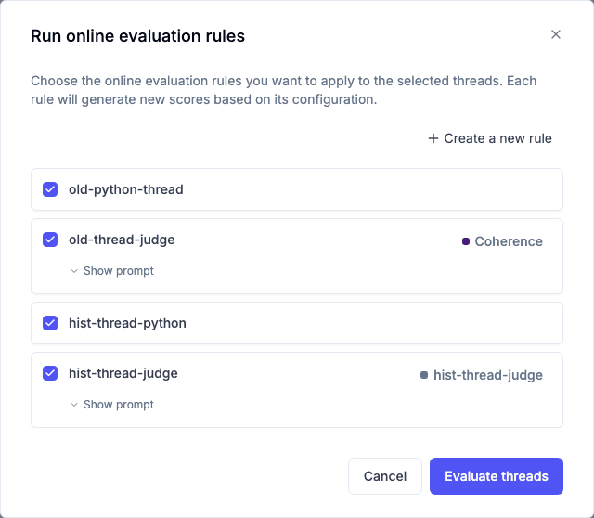Expand Show prompt under hist-thread-judge
The height and width of the screenshot is (518, 594).
(x=112, y=405)
